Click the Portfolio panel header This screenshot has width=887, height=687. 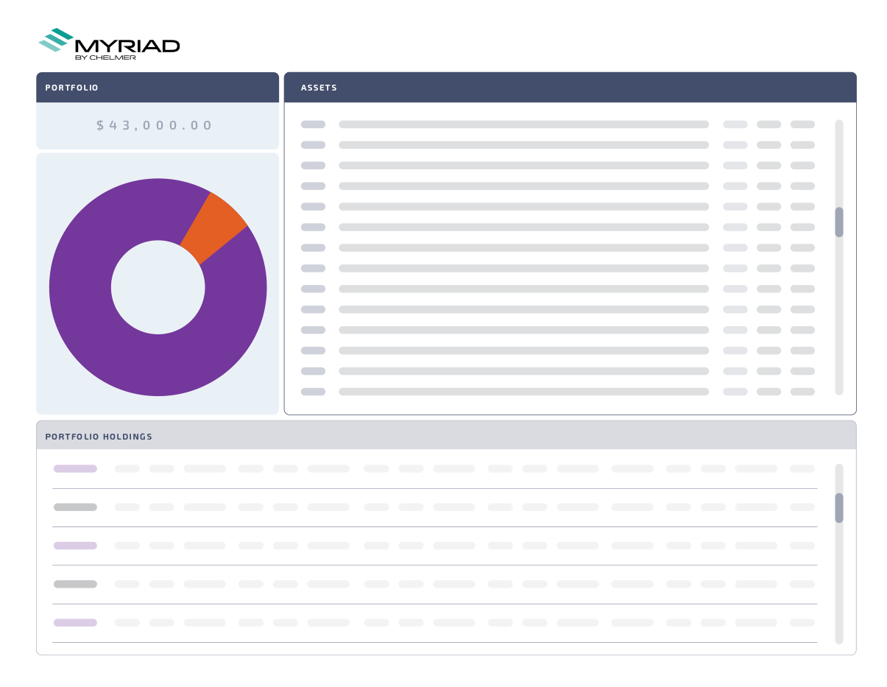click(x=157, y=88)
